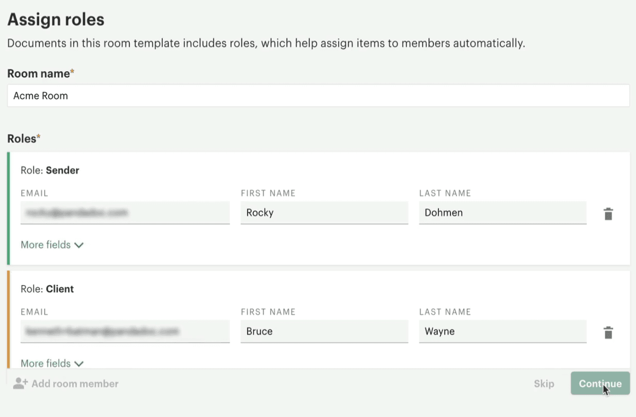This screenshot has height=417, width=636.
Task: Click the Assign roles heading
Action: (56, 20)
